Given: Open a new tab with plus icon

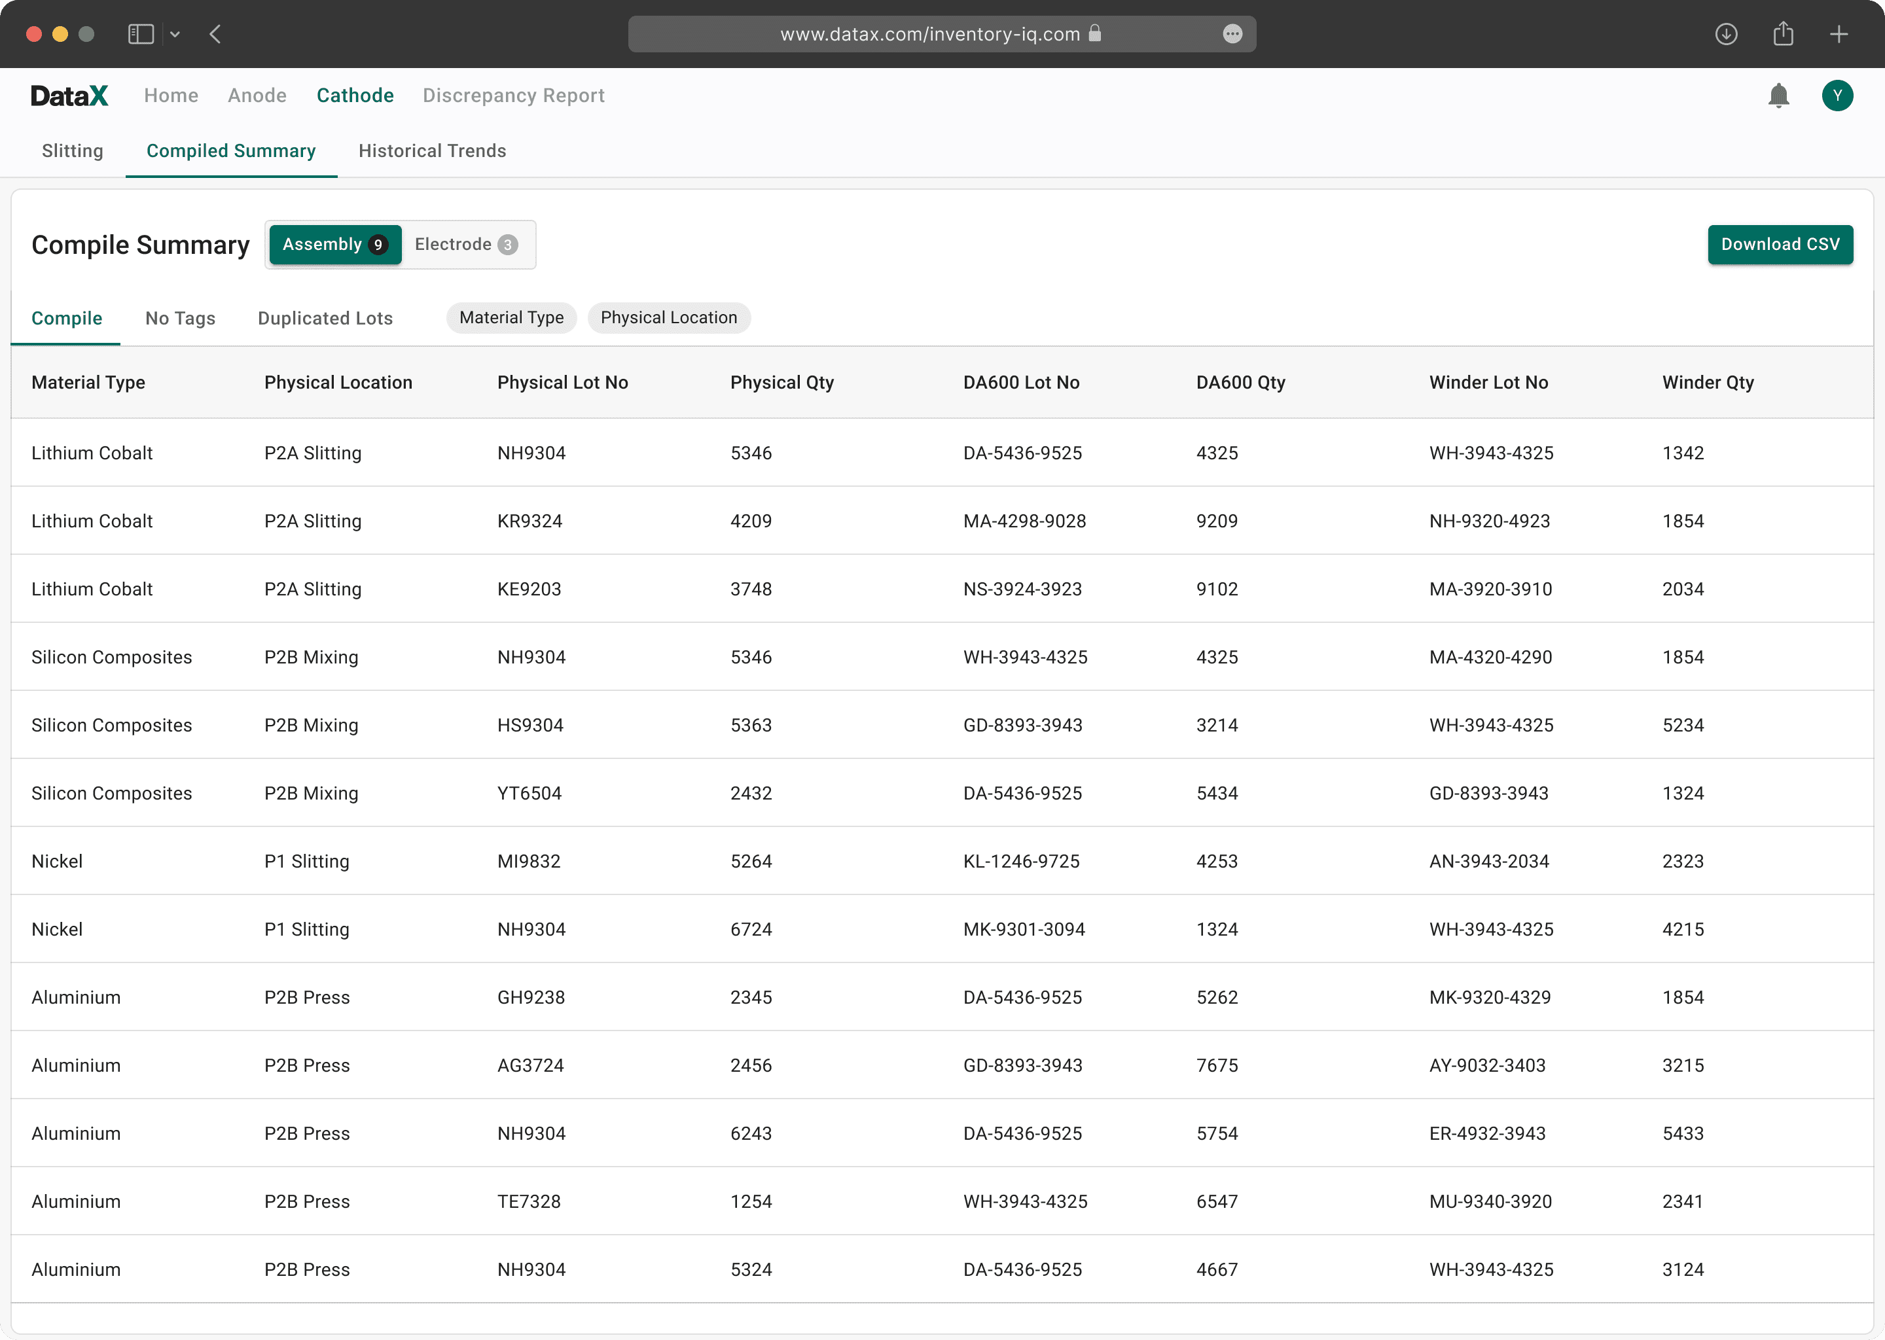Looking at the screenshot, I should [1839, 34].
